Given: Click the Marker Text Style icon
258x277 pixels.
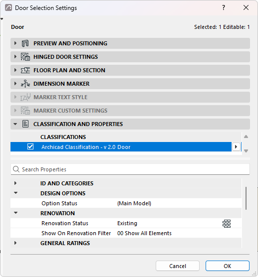Looking at the screenshot, I should point(25,97).
